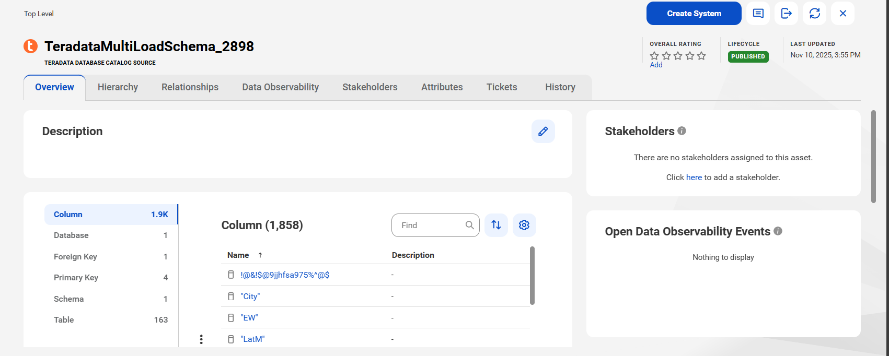The image size is (889, 356).
Task: Click the first rating star
Action: (x=654, y=56)
